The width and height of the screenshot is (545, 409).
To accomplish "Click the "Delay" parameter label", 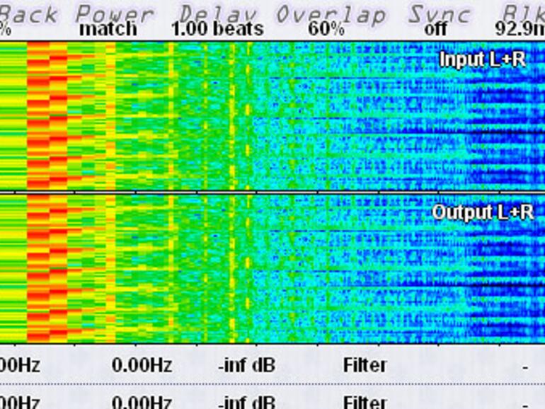I will point(218,15).
